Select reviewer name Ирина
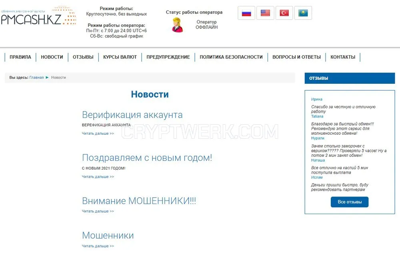400x263 pixels. tap(316, 99)
